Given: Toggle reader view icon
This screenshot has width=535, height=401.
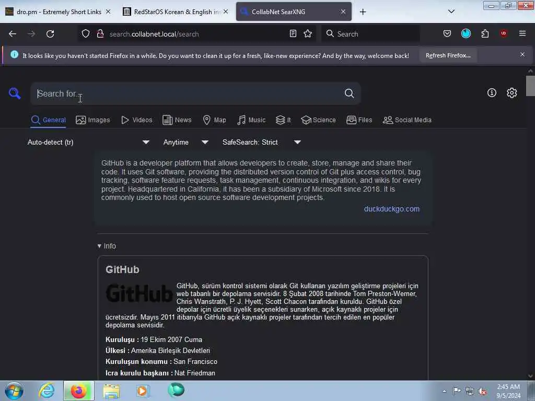Looking at the screenshot, I should coord(293,34).
